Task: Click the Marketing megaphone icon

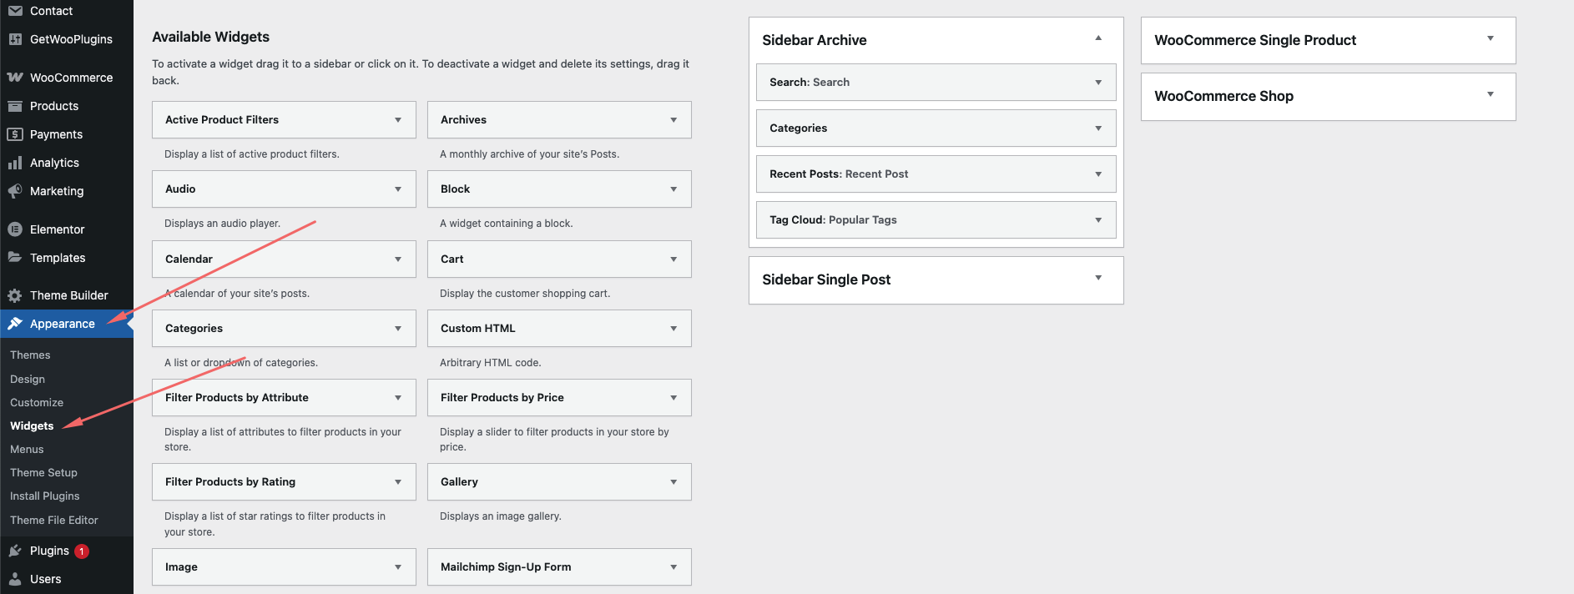Action: [x=15, y=191]
